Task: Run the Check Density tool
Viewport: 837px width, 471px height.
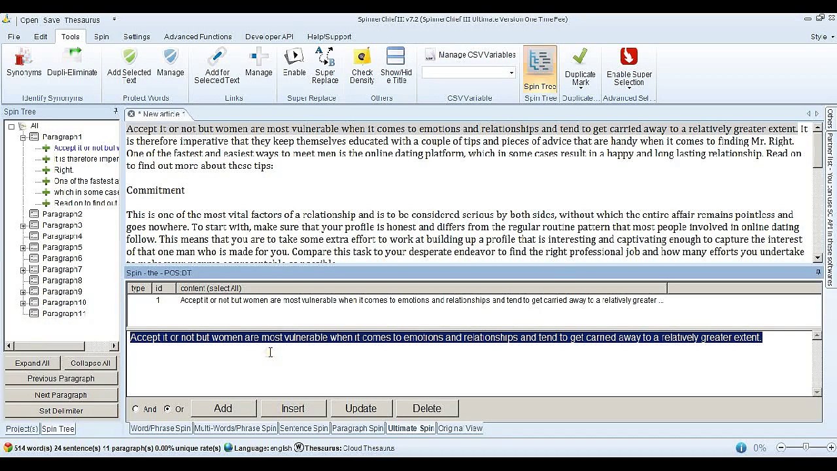Action: [x=362, y=65]
